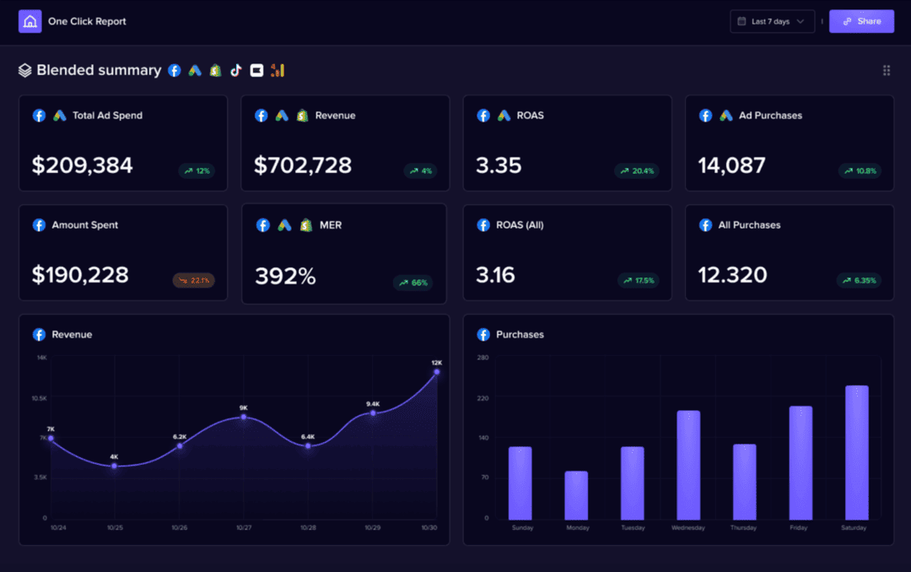Viewport: 911px width, 572px height.
Task: Click the Facebook icon on Purchases chart
Action: point(483,334)
